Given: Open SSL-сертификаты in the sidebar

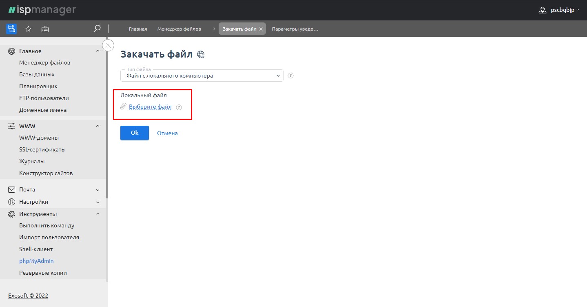Looking at the screenshot, I should pyautogui.click(x=42, y=149).
